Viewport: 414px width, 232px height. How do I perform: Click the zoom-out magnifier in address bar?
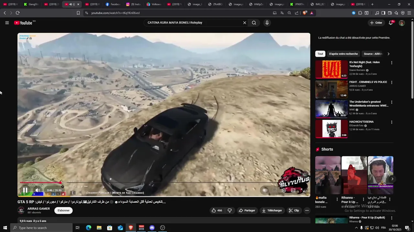289,13
